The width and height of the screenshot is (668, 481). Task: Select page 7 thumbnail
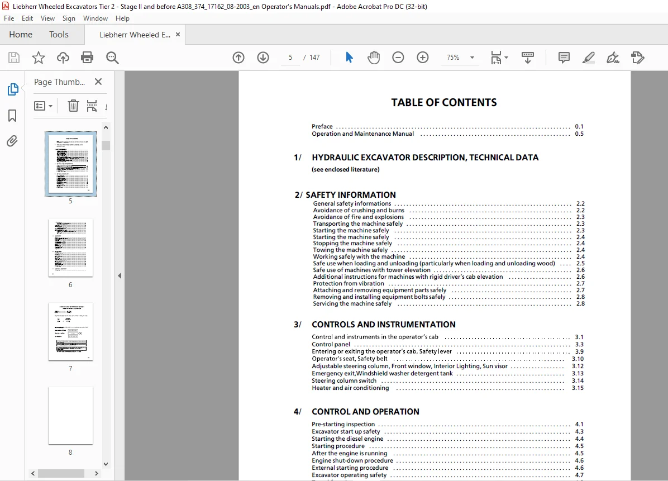71,332
